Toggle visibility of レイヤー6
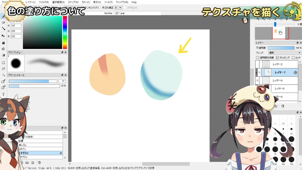The width and height of the screenshot is (302, 170). 257,81
